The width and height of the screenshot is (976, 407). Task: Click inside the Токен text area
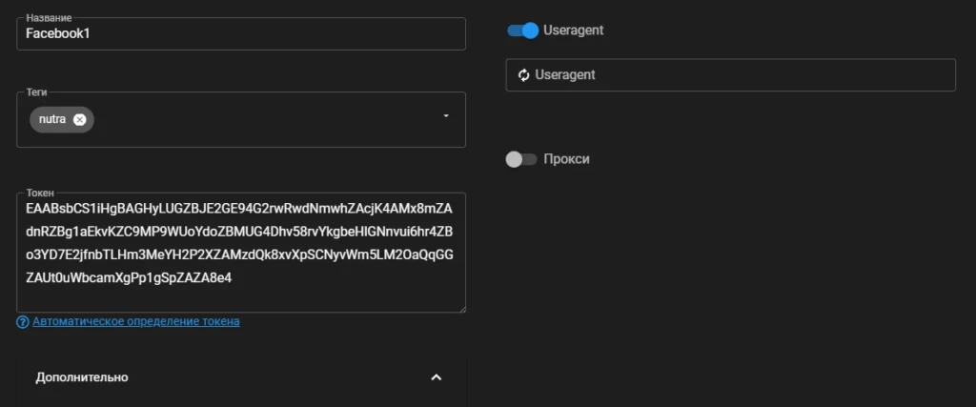click(x=241, y=253)
